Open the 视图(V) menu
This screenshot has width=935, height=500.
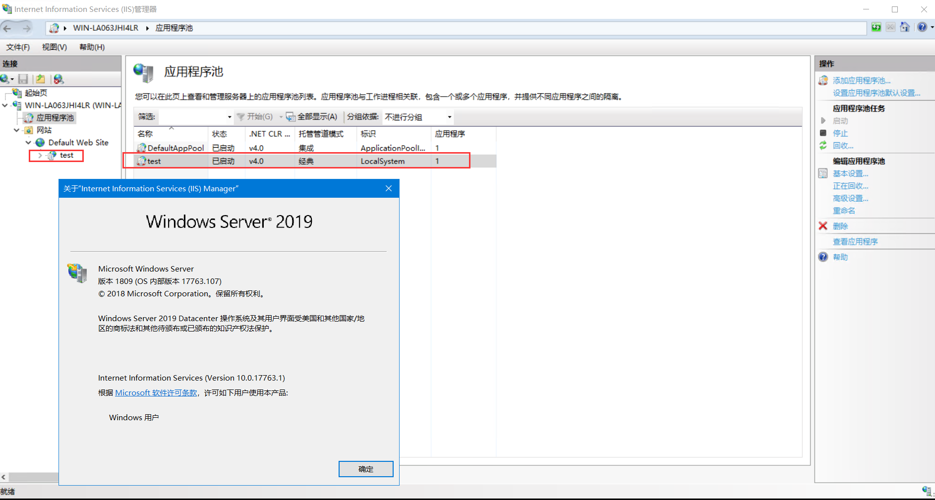tap(55, 47)
